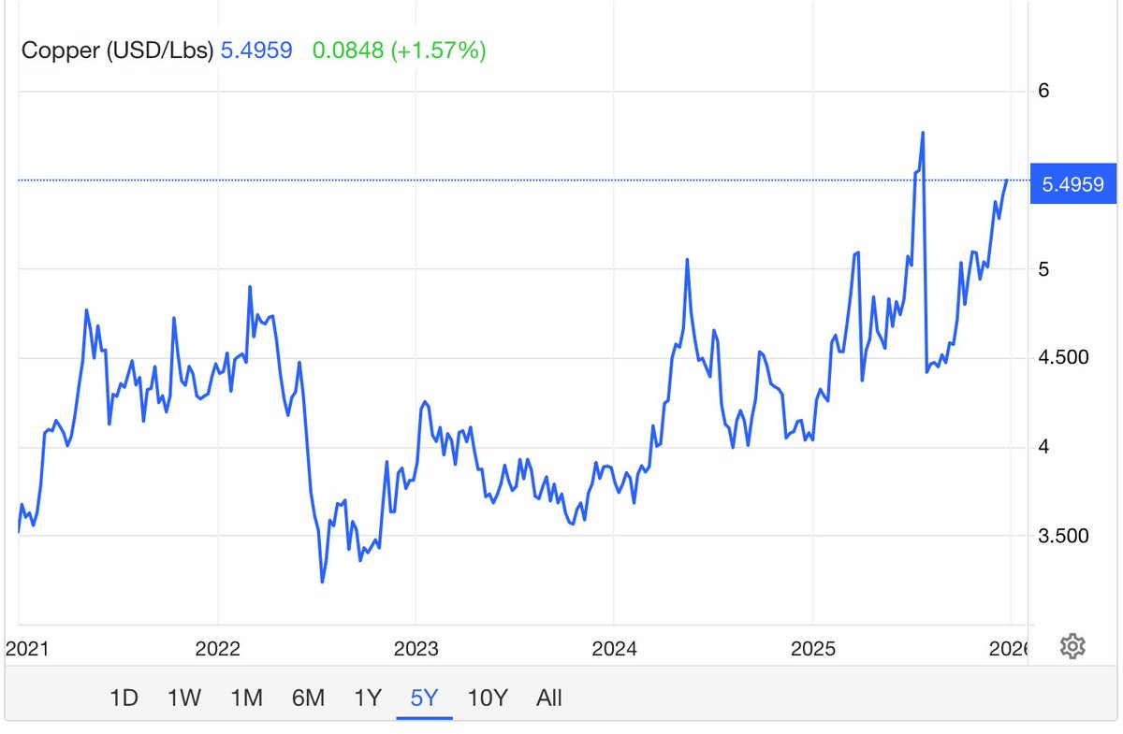Viewport: 1123px width, 734px height.
Task: Click the 2025 x-axis label
Action: point(811,648)
